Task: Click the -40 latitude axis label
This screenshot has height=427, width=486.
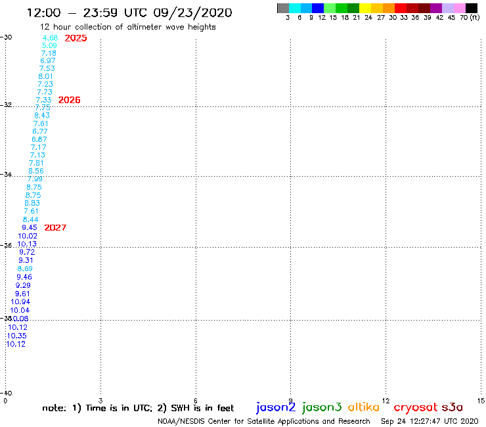Action: click(x=6, y=393)
